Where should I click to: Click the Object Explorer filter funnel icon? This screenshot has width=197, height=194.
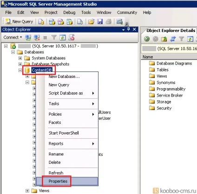click(x=54, y=38)
